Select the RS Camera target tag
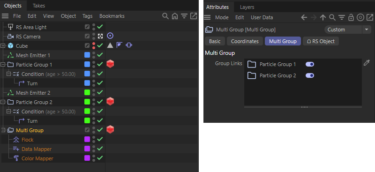The image size is (375, 172). [x=110, y=36]
